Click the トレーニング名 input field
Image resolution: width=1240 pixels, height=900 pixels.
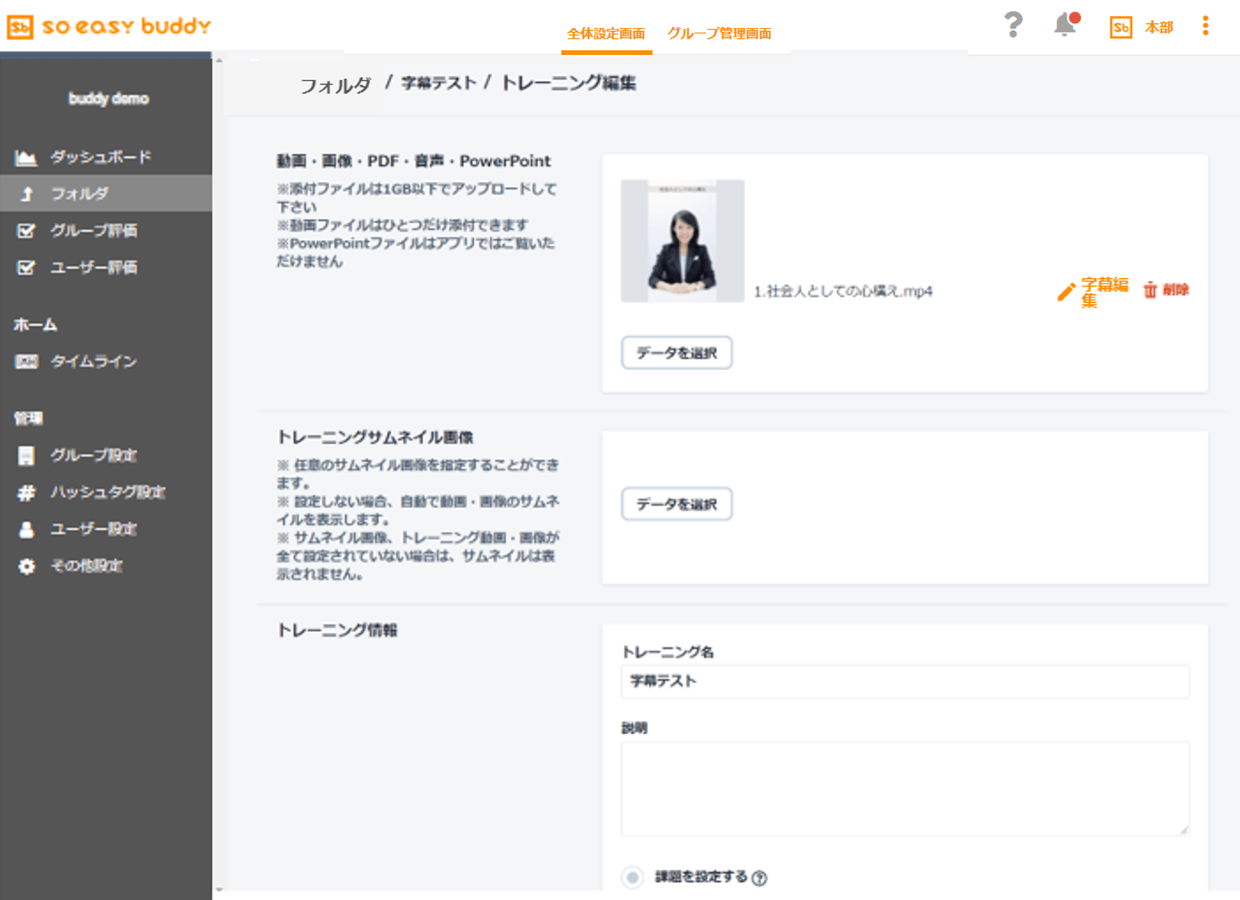pos(905,682)
